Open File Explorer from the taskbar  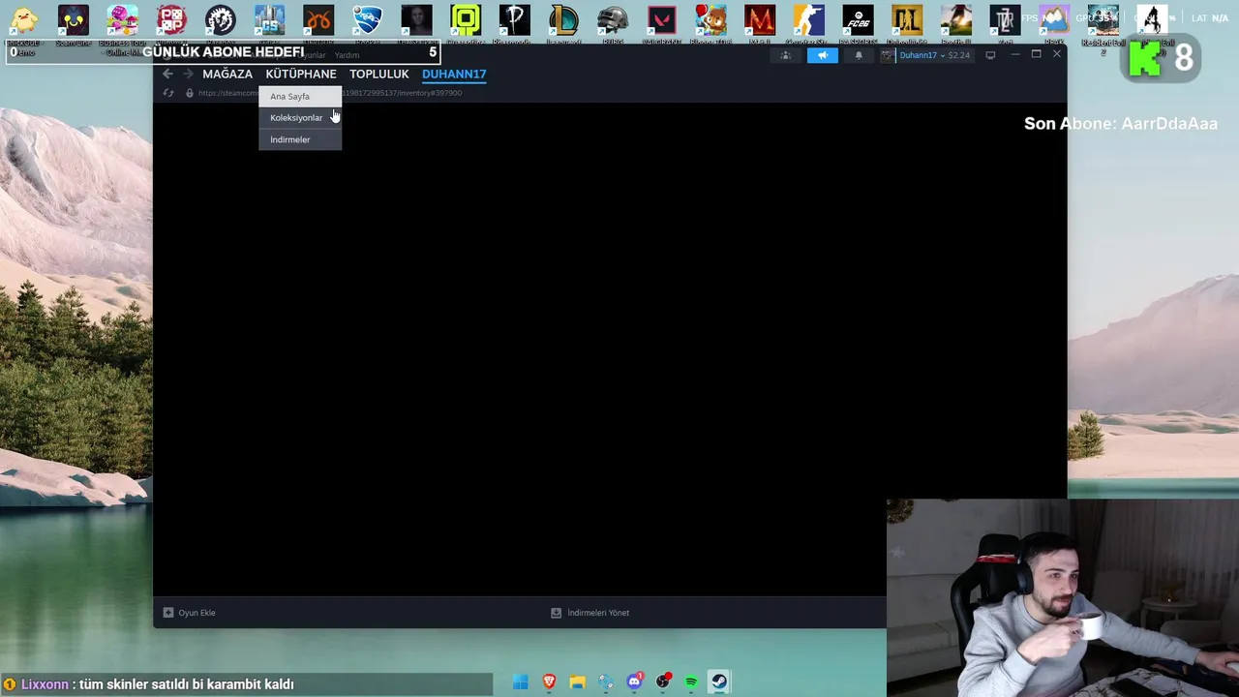click(577, 682)
